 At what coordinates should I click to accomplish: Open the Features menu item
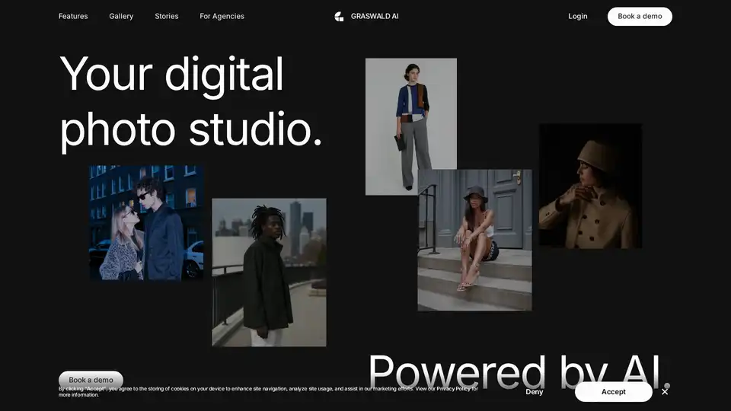tap(73, 16)
